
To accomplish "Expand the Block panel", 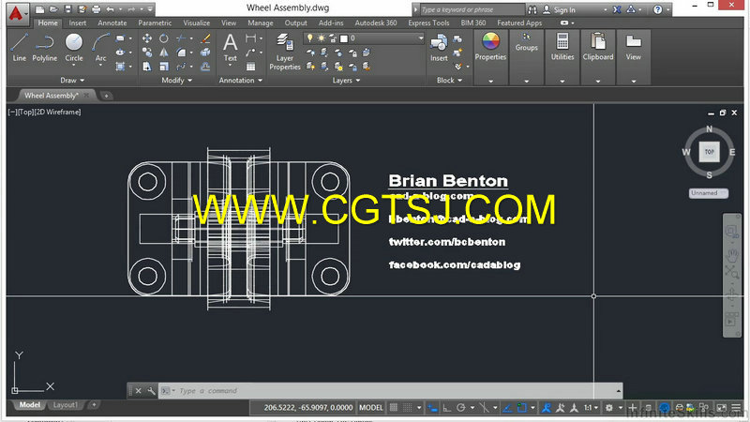I will [x=450, y=81].
